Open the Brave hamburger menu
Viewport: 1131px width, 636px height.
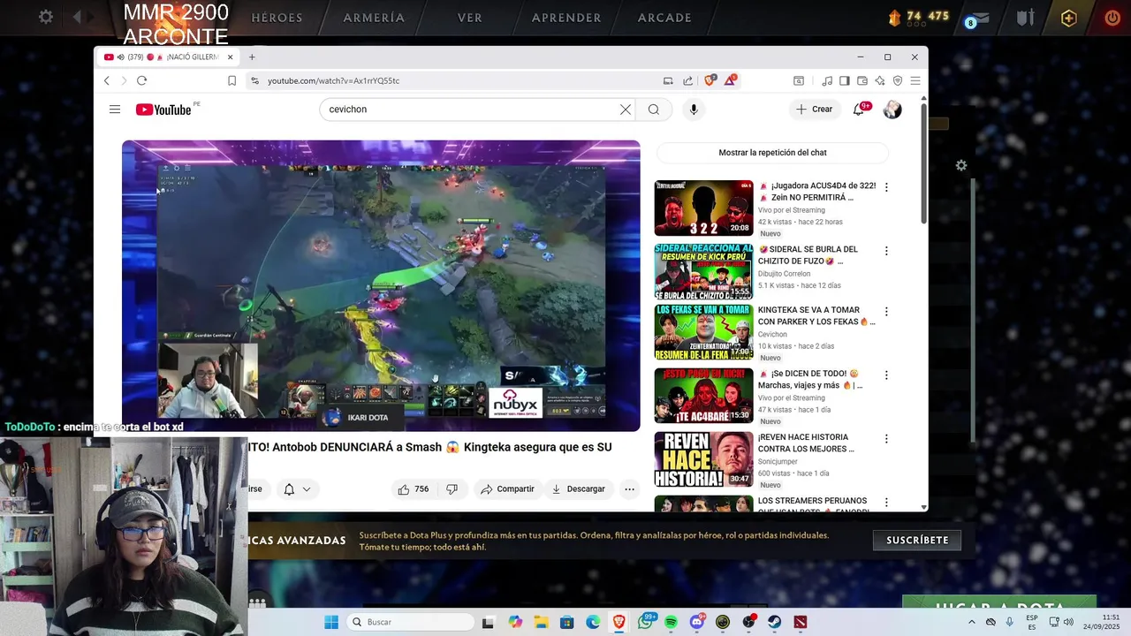click(x=915, y=80)
